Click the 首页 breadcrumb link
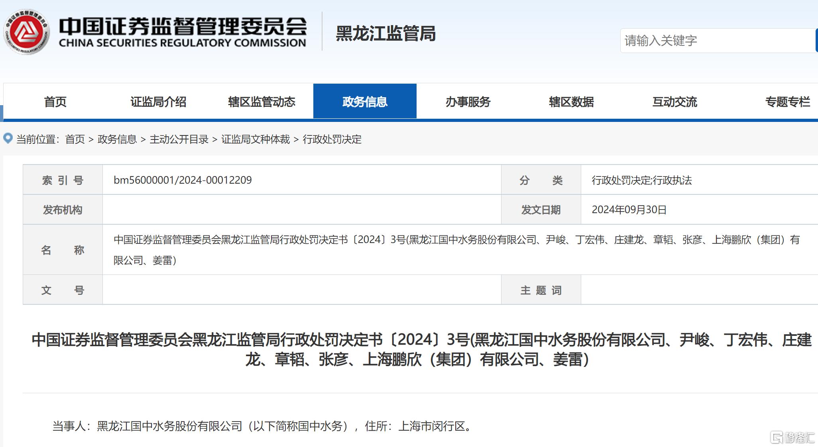The width and height of the screenshot is (818, 447). [75, 139]
